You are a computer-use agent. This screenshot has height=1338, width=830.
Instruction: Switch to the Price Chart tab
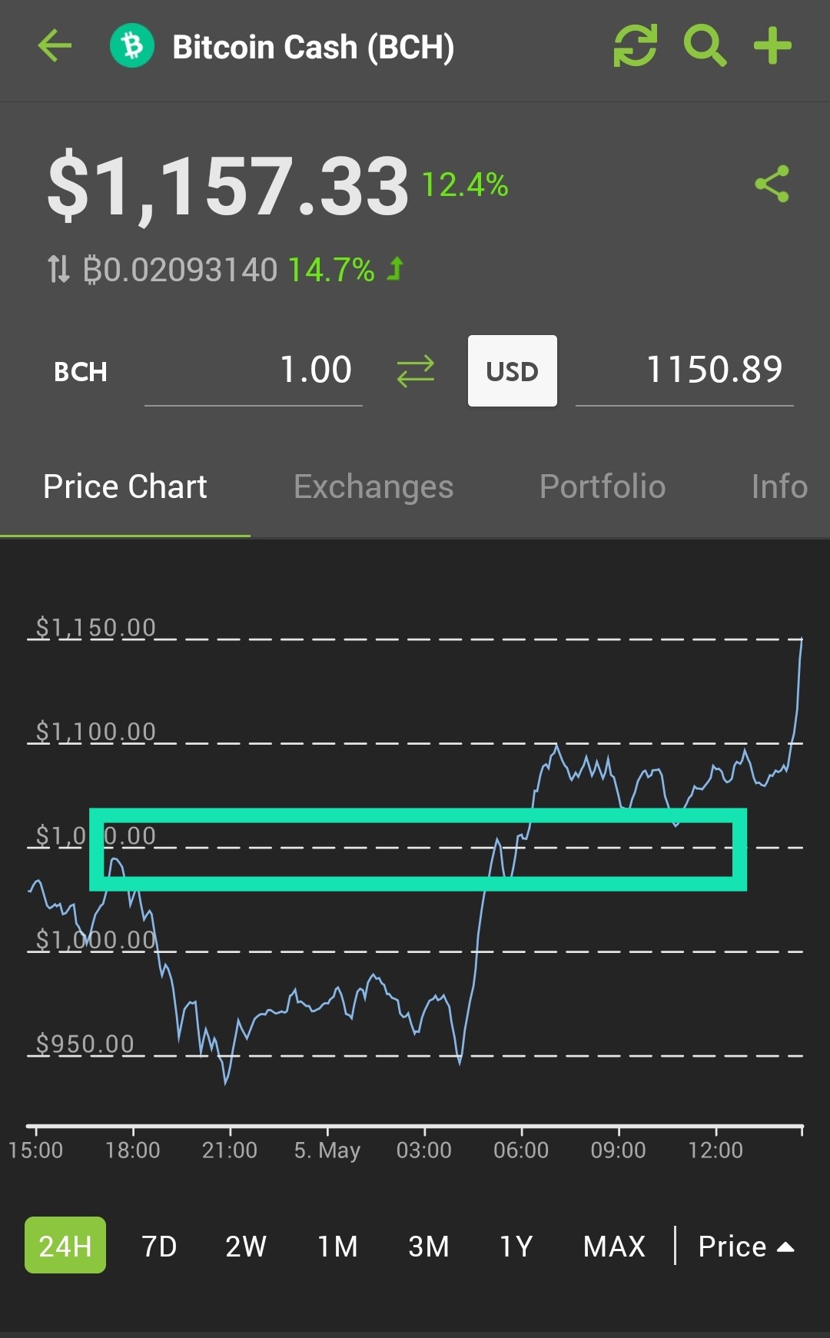point(125,486)
